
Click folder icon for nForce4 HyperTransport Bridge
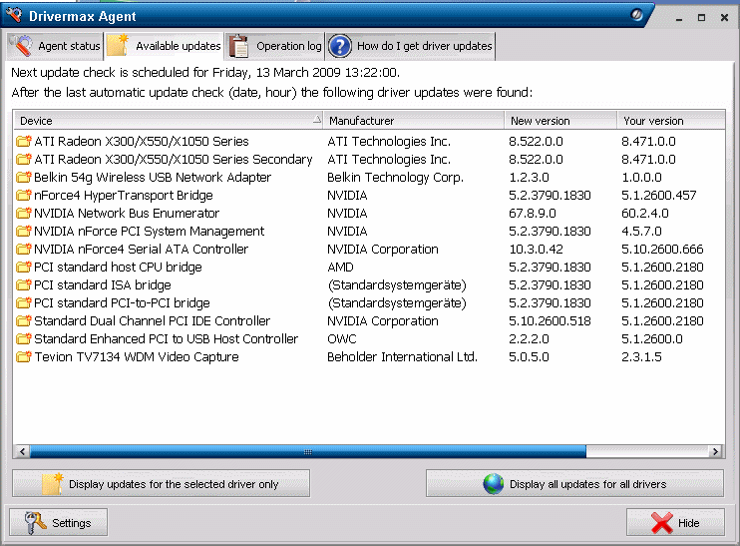click(x=23, y=195)
